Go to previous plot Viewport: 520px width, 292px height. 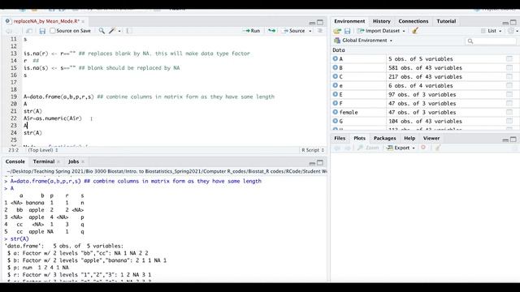pyautogui.click(x=337, y=148)
